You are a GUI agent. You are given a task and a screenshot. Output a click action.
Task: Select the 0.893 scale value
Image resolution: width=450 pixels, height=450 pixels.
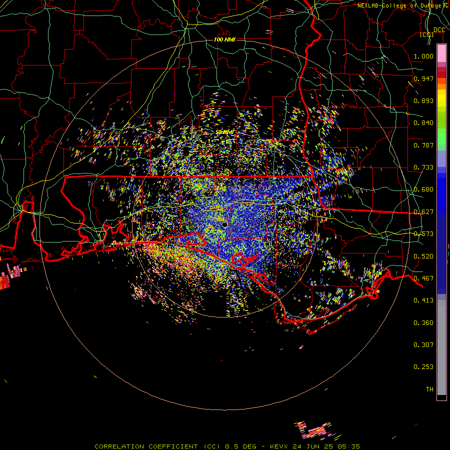pyautogui.click(x=423, y=100)
